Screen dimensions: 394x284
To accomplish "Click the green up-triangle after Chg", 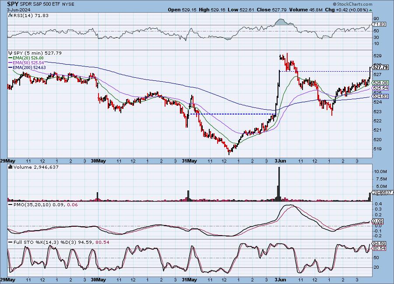I will coord(371,10).
